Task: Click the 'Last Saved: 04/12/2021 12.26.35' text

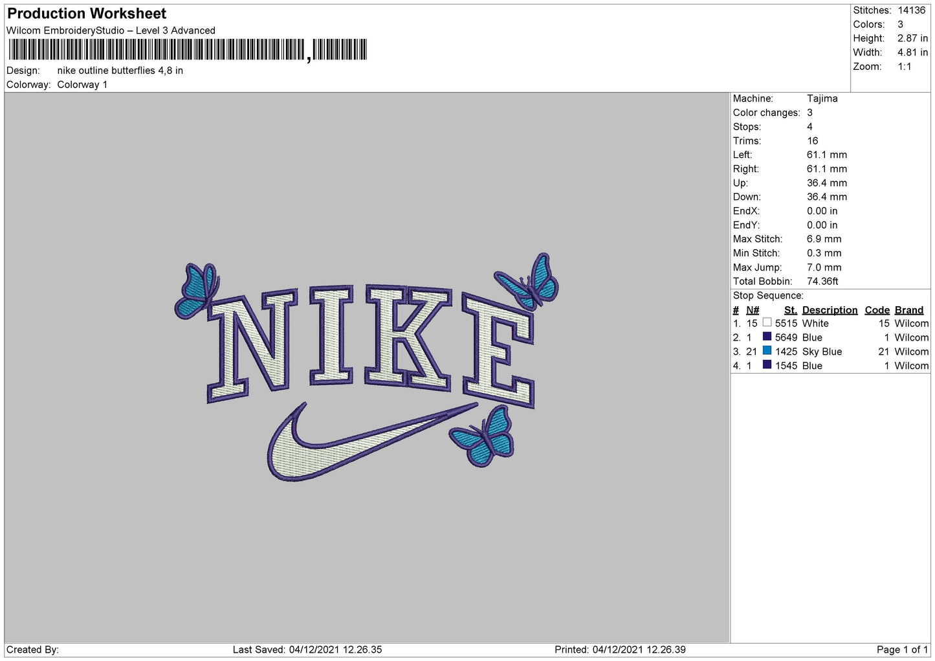Action: pos(307,649)
